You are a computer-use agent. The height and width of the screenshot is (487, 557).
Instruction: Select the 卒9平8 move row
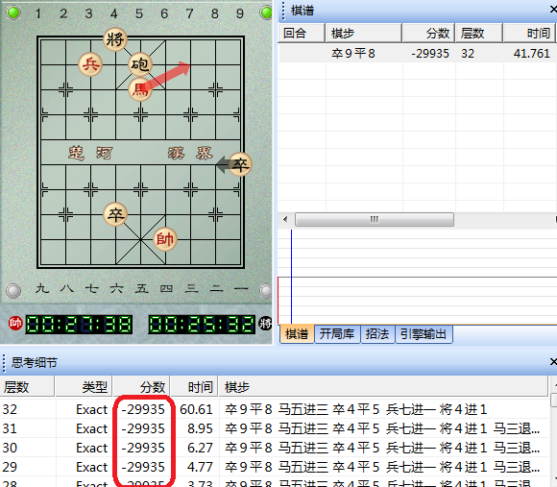click(417, 54)
